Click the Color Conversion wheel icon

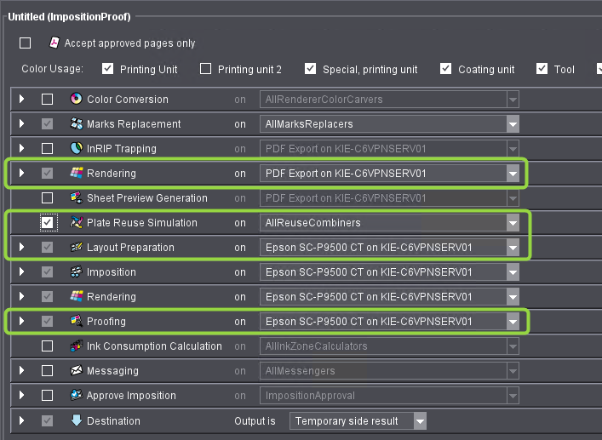pyautogui.click(x=76, y=100)
